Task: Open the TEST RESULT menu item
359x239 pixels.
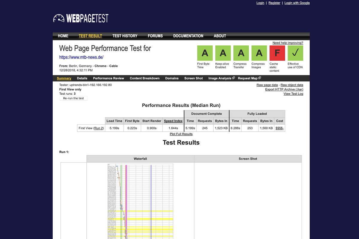Action: 90,36
